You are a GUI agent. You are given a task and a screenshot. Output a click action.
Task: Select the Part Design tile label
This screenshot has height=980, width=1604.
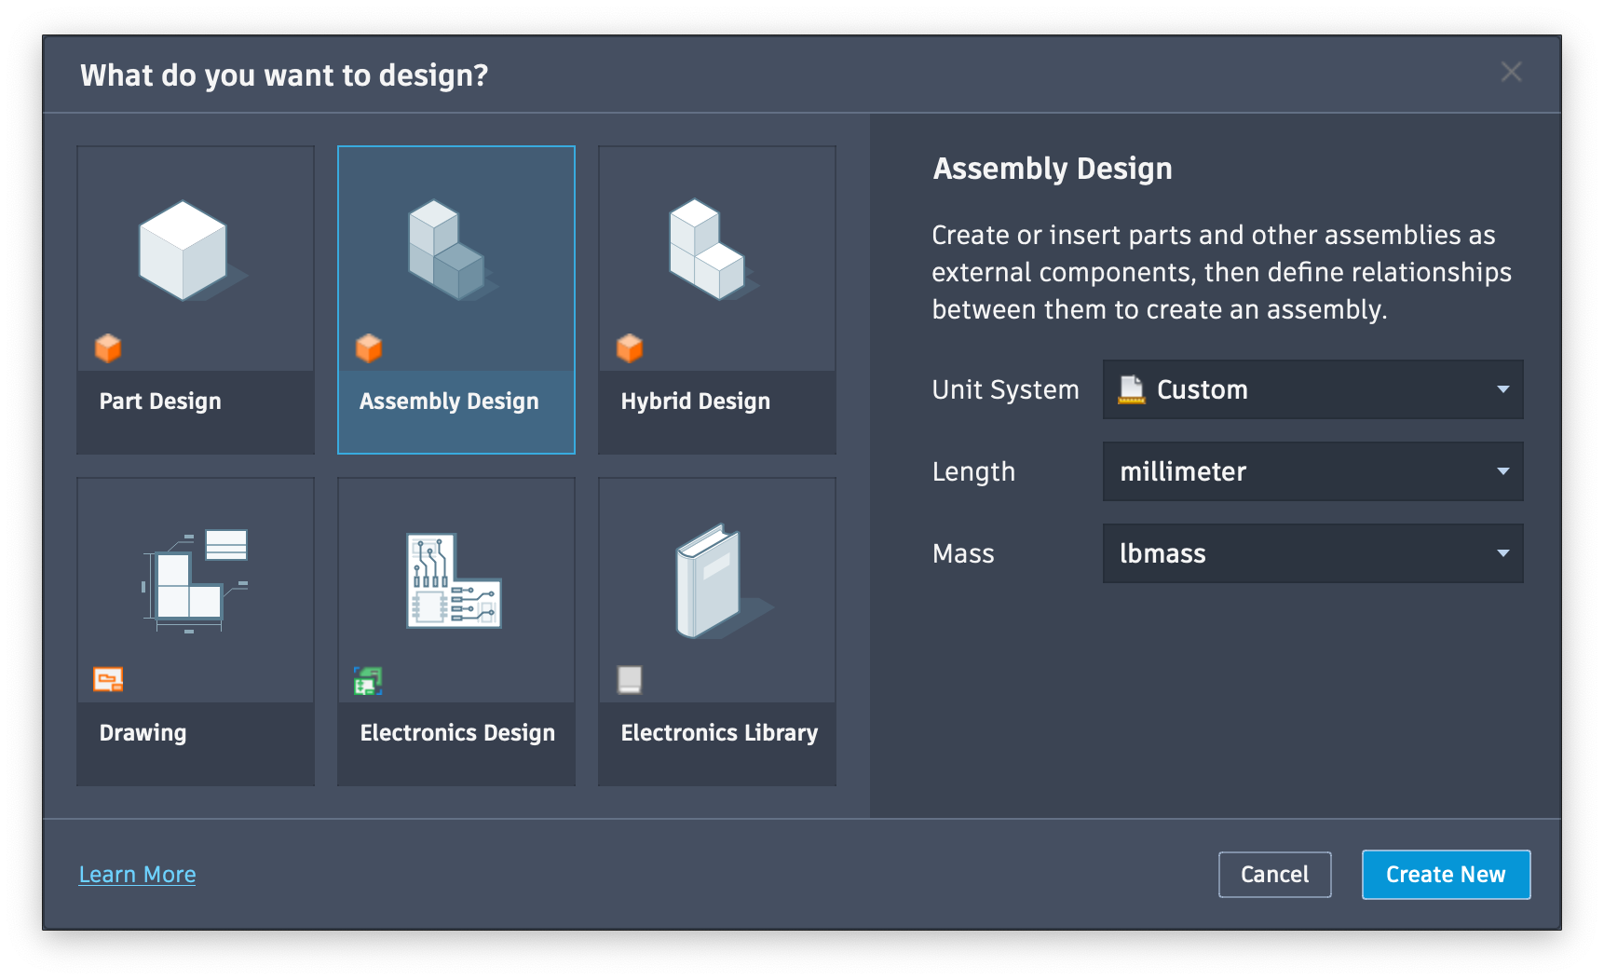[x=160, y=402]
